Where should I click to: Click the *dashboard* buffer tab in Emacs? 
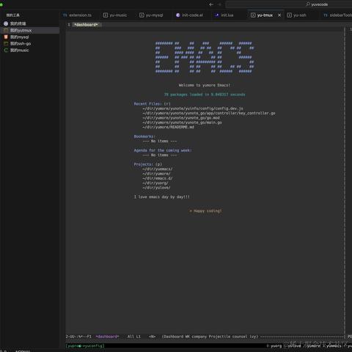(86, 25)
